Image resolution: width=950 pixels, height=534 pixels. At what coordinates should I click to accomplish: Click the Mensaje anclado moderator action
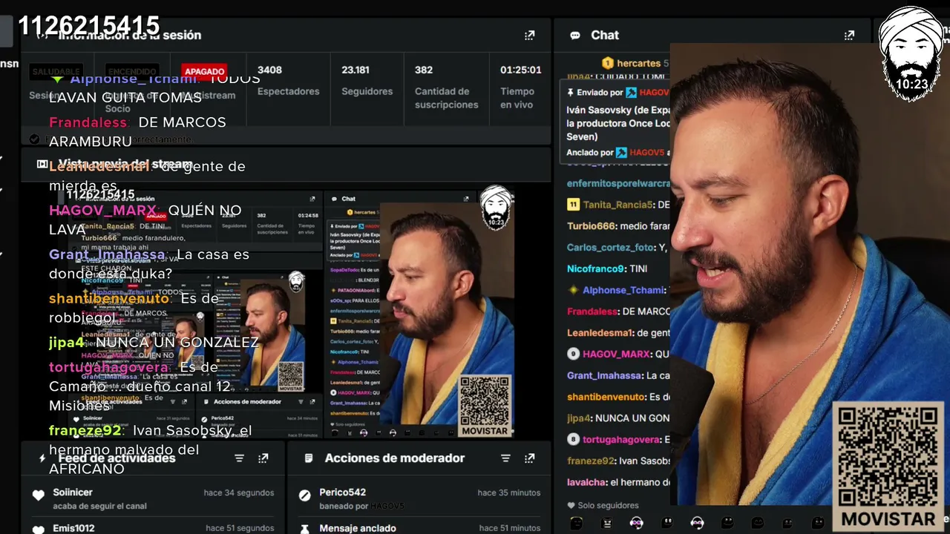click(x=419, y=527)
